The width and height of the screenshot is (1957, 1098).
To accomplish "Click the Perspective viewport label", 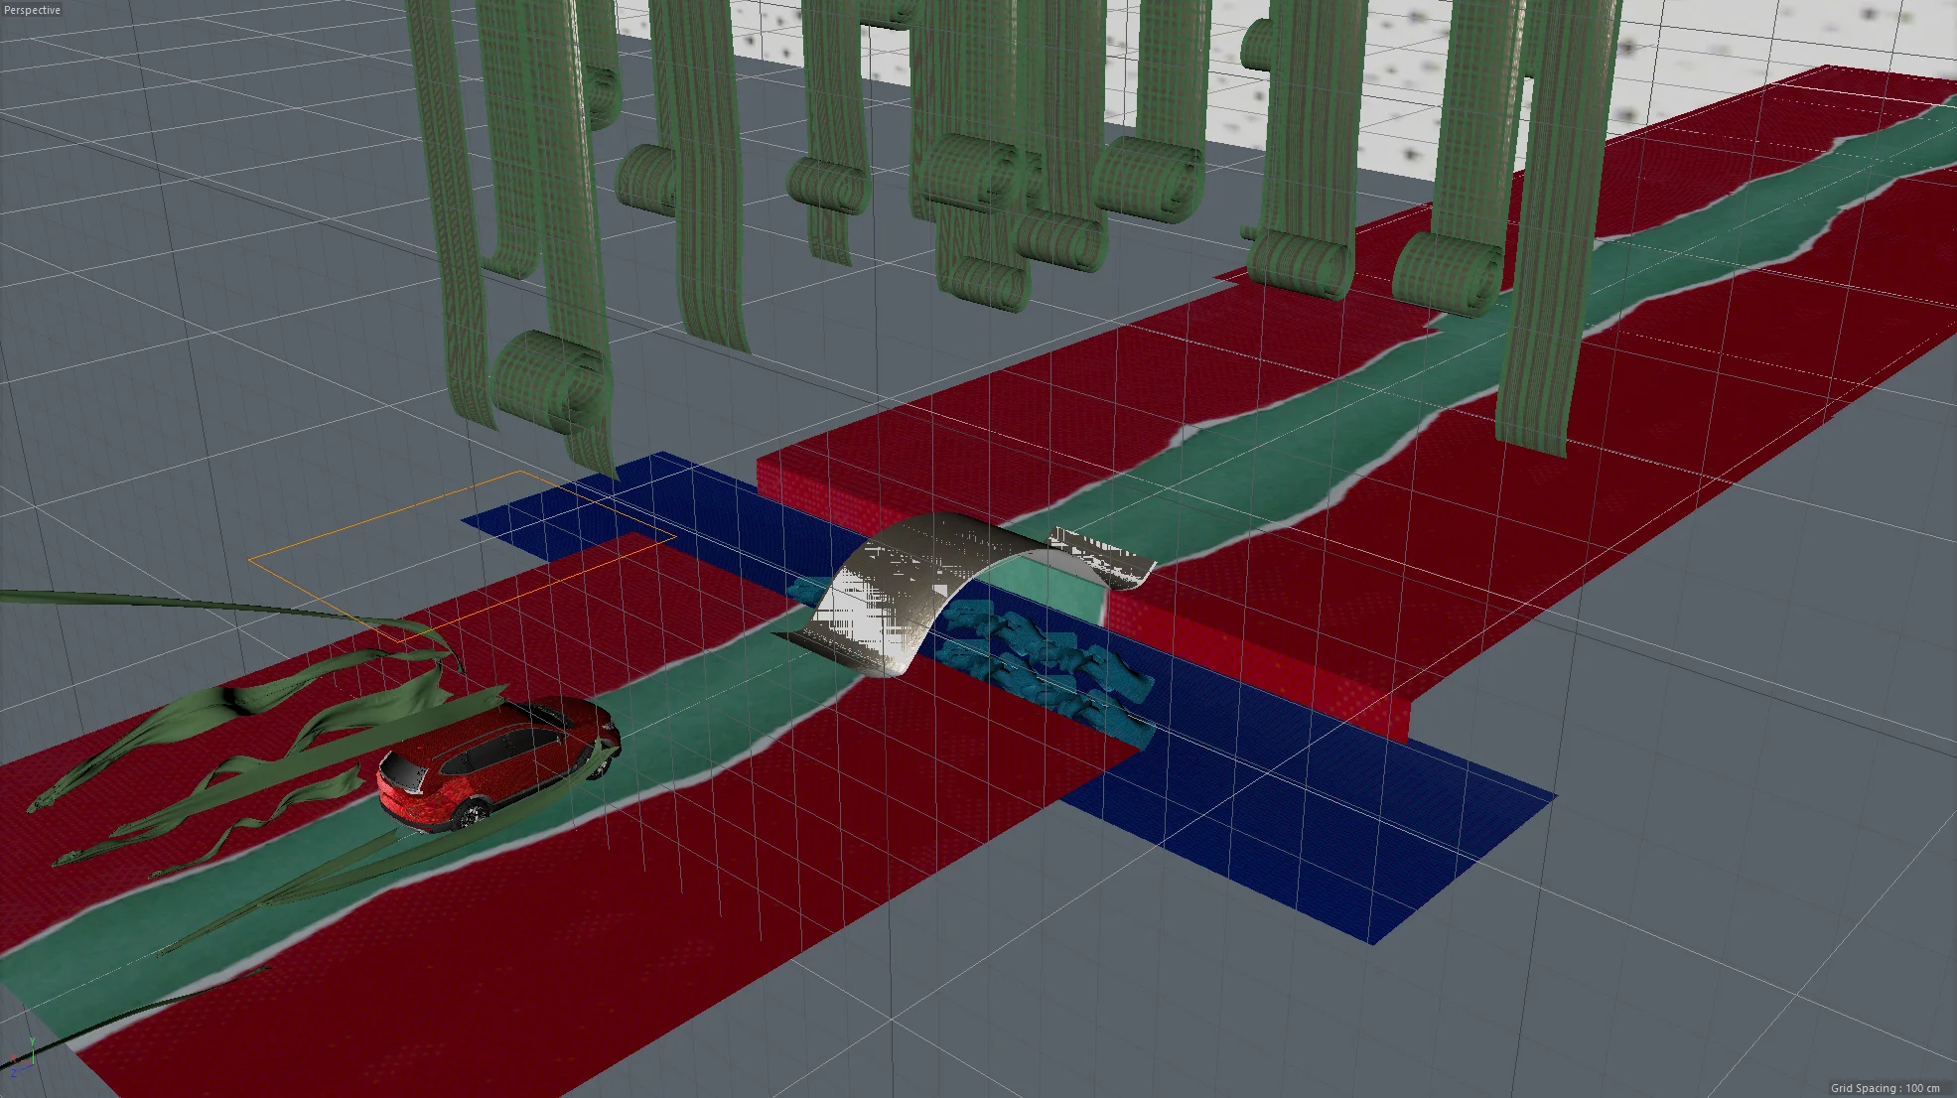I will (x=32, y=10).
